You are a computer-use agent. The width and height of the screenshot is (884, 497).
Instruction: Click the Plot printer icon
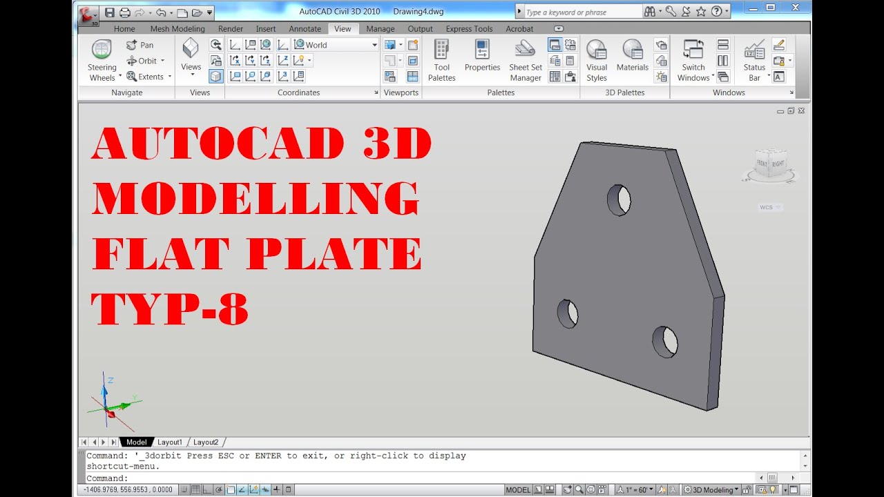[x=125, y=12]
